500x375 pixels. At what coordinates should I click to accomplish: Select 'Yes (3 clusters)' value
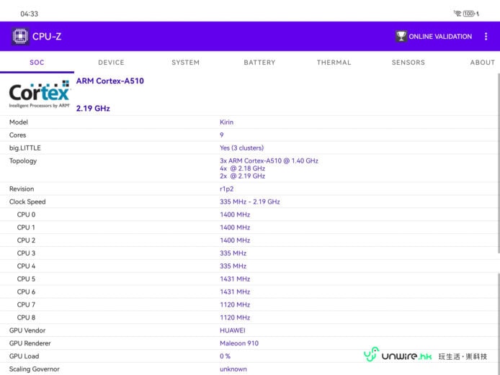[x=241, y=148]
